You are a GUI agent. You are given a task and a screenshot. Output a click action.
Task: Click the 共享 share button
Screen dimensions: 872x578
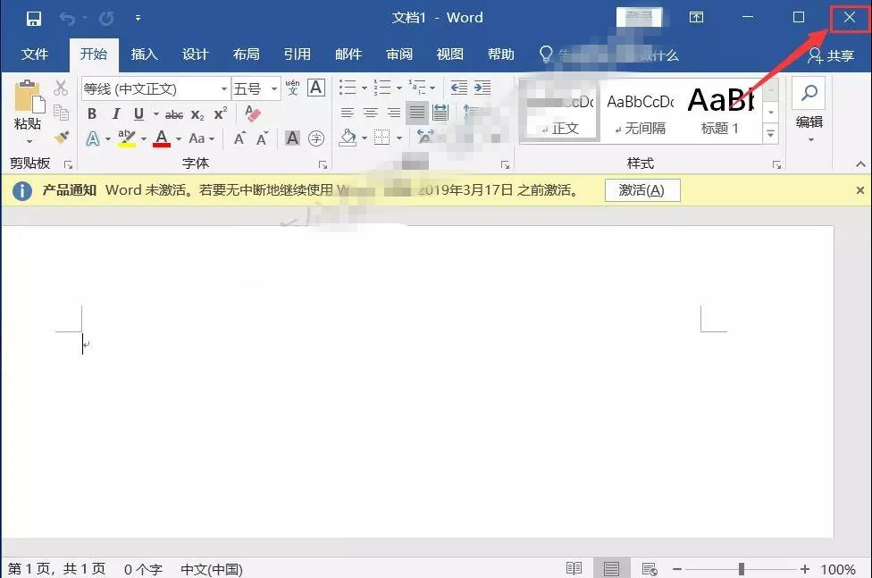click(x=831, y=55)
